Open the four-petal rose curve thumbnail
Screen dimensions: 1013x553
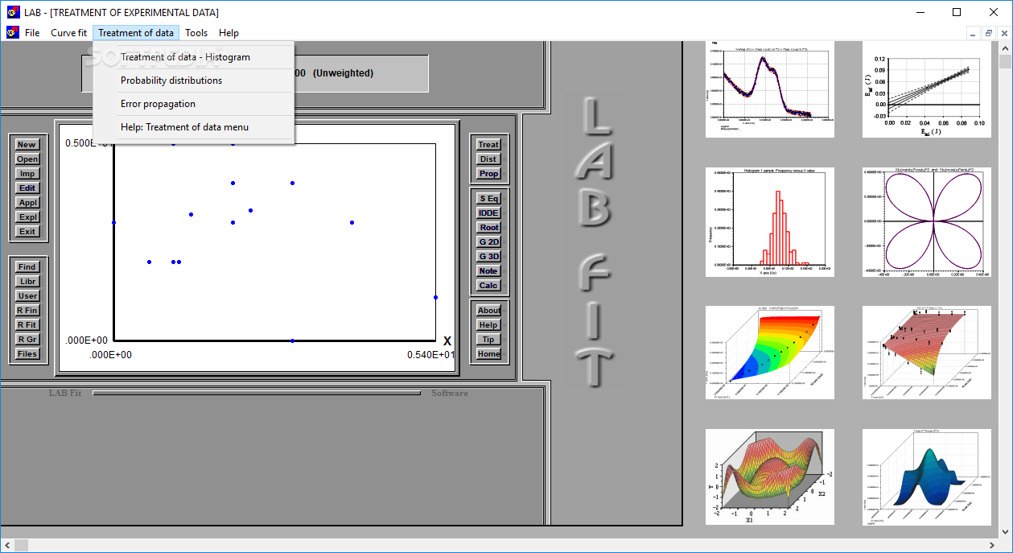click(926, 222)
